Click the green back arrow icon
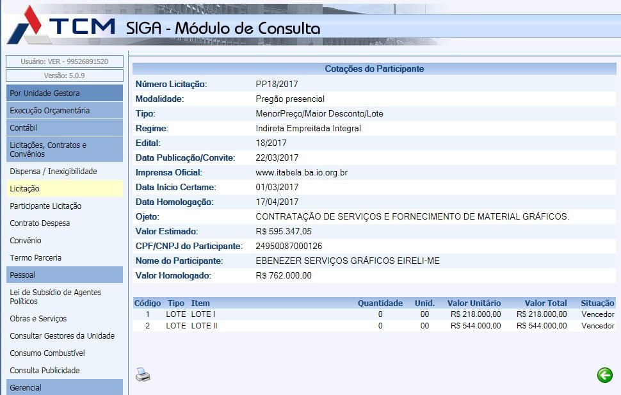The height and width of the screenshot is (395, 621). point(604,375)
